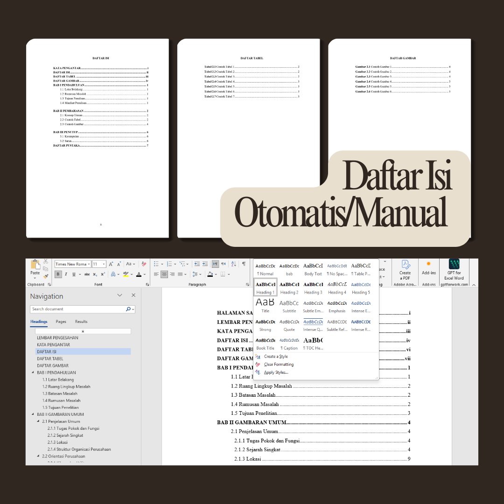Screen dimensions: 504x504
Task: Toggle Show/Hide paragraph marks
Action: tap(244, 264)
